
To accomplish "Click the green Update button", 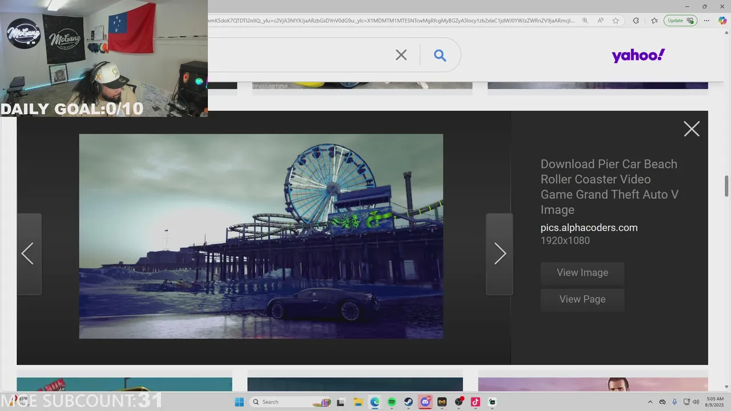I will 681,21.
